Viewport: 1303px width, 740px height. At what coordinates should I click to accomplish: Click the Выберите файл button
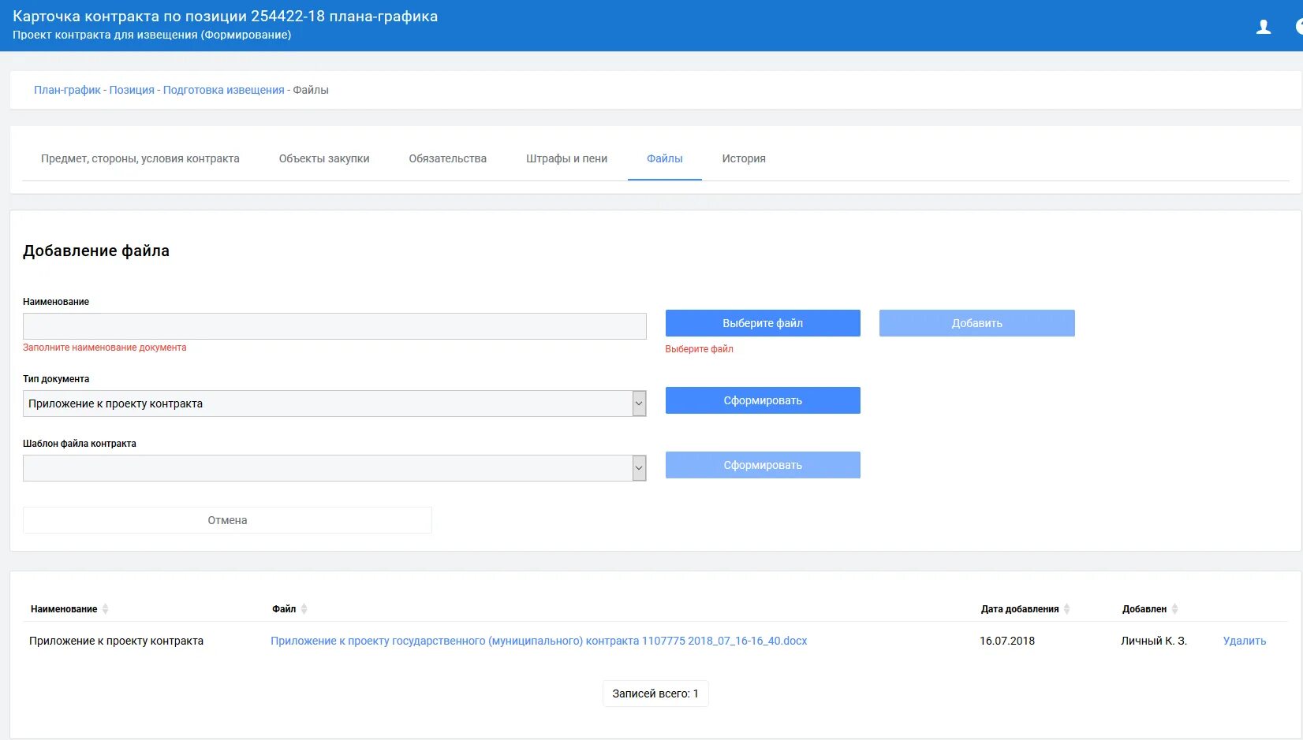pos(763,323)
